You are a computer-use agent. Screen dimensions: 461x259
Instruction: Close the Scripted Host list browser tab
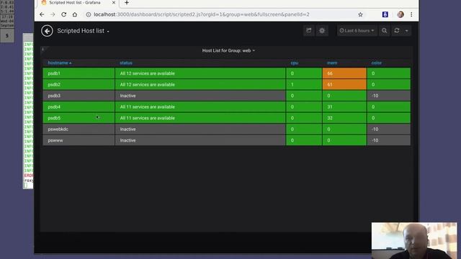(114, 2)
